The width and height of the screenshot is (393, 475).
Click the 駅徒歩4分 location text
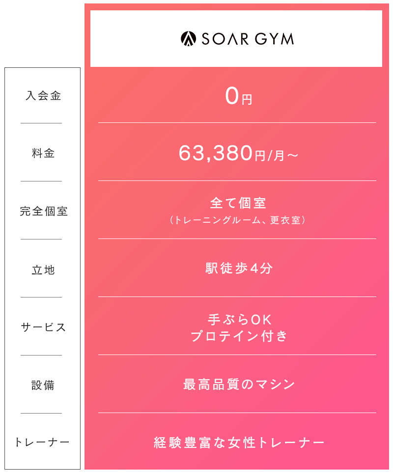tap(239, 268)
